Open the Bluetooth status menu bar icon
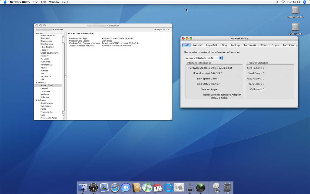Image resolution: width=310 pixels, height=194 pixels. pos(277,2)
